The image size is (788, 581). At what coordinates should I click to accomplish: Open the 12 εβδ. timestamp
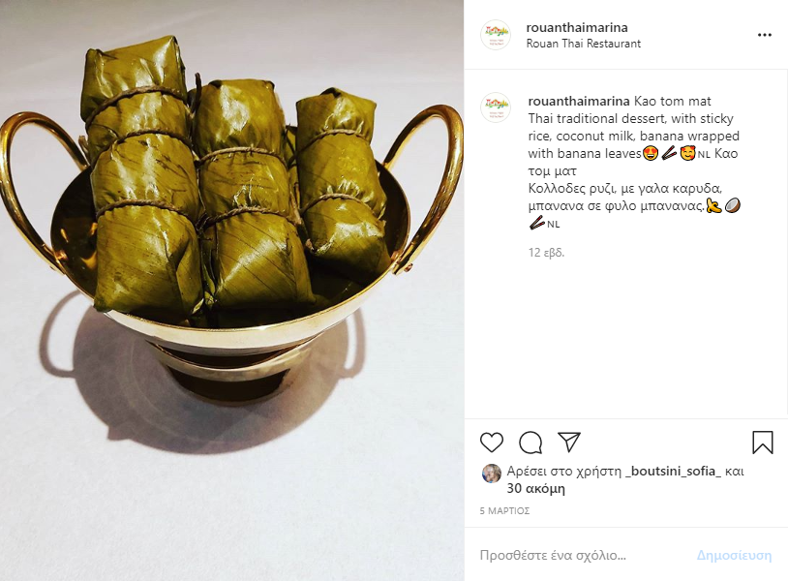pyautogui.click(x=546, y=253)
